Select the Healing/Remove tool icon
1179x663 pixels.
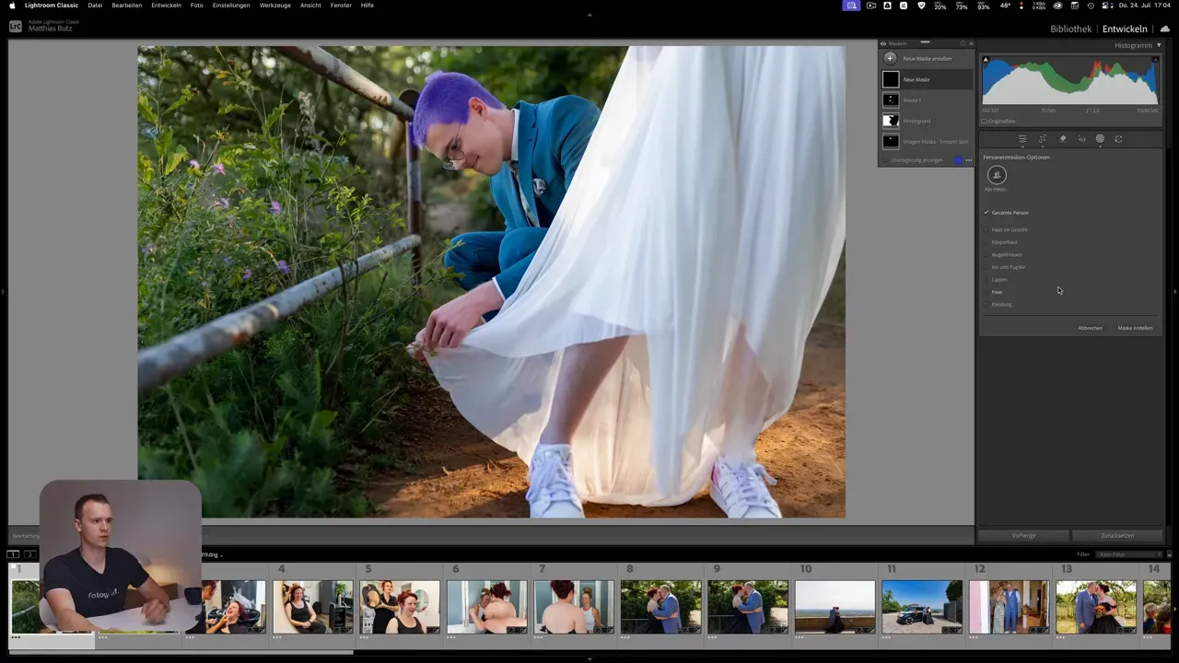click(x=1062, y=139)
